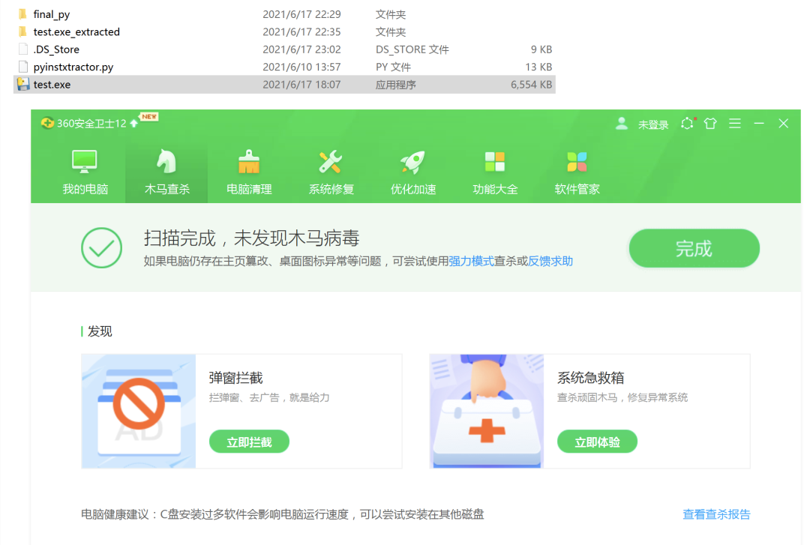Switch to the 功能大全 tab label
Viewport: 810px width, 545px height.
click(495, 190)
